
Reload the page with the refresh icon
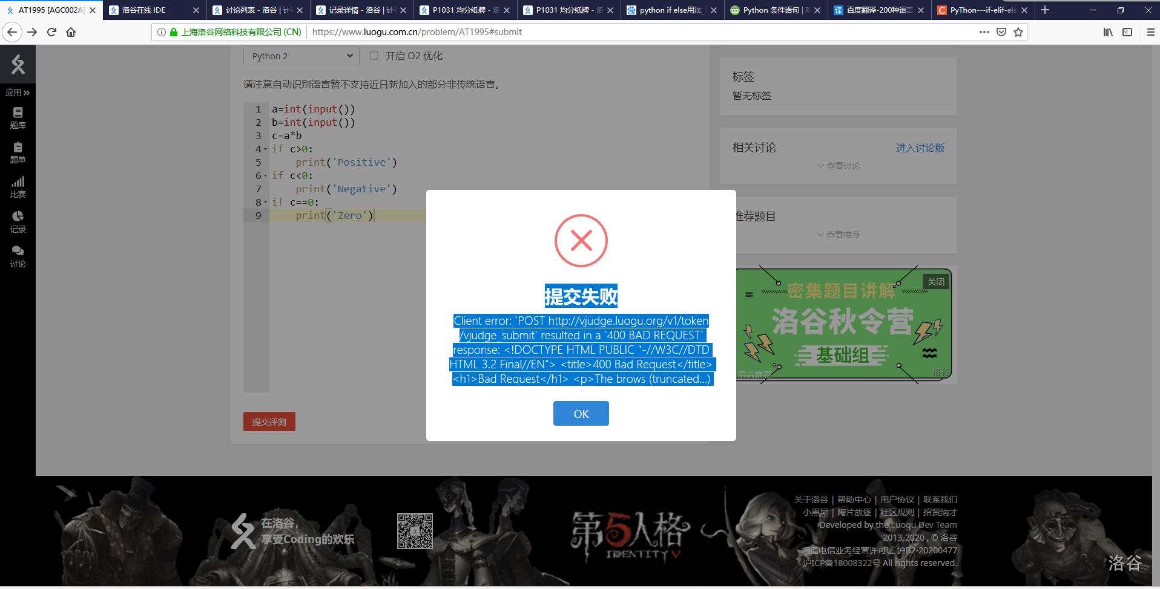51,32
